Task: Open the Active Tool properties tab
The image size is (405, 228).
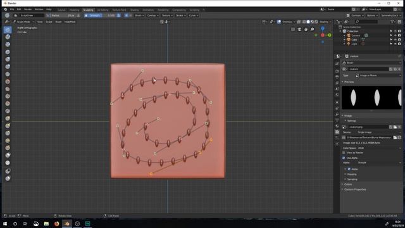Action: click(x=337, y=63)
